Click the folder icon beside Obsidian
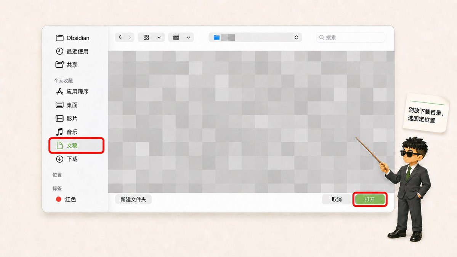457x257 pixels. click(x=59, y=38)
